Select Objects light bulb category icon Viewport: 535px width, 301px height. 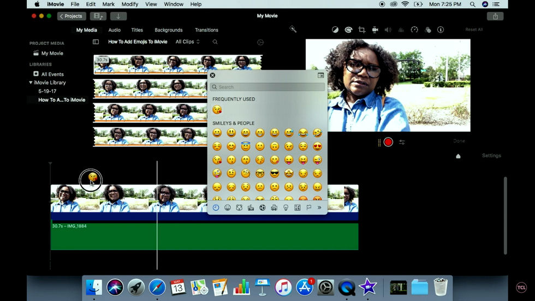286,208
